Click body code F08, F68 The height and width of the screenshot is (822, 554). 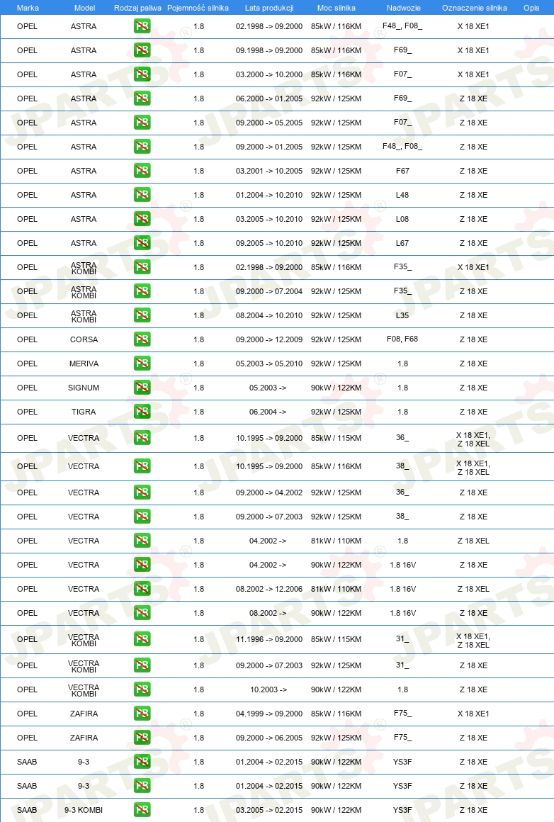tap(402, 339)
